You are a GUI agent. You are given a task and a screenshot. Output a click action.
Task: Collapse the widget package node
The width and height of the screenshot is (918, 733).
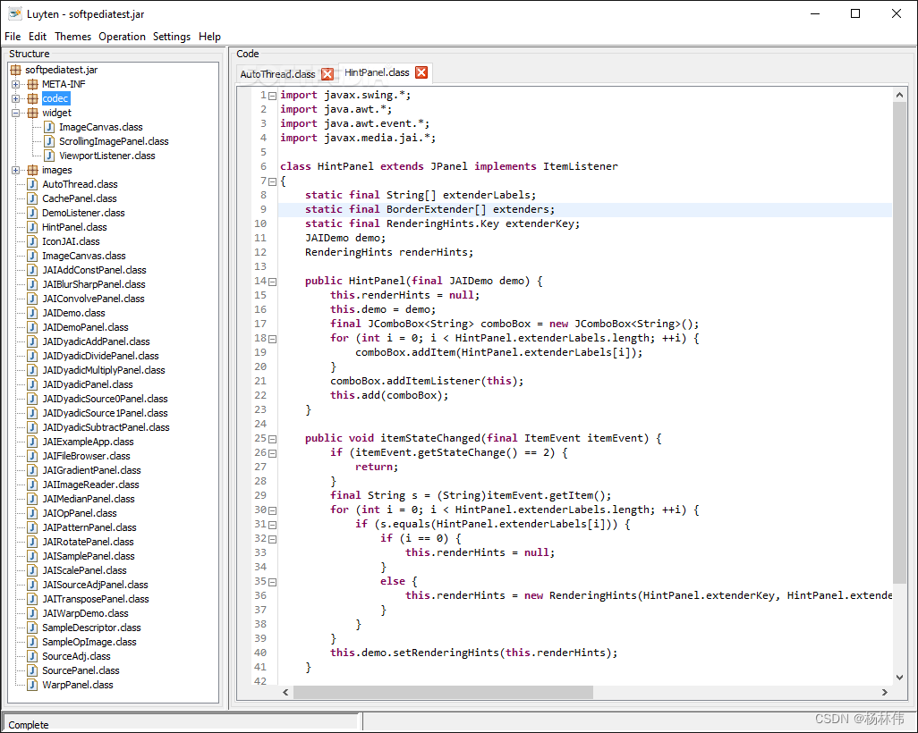(15, 113)
